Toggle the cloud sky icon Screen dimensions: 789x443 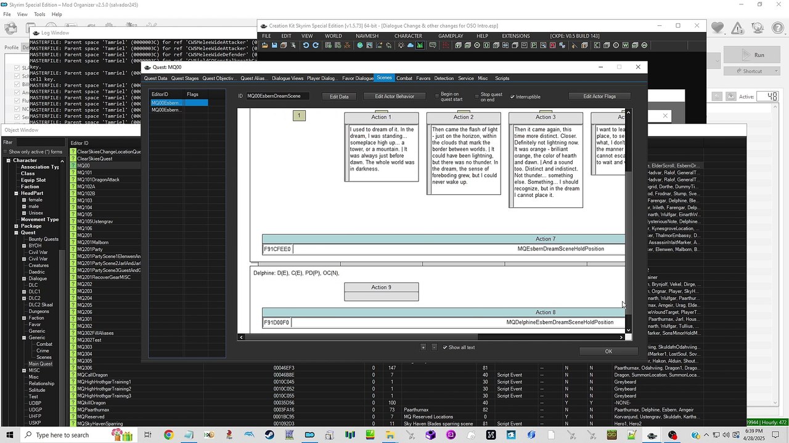click(410, 46)
